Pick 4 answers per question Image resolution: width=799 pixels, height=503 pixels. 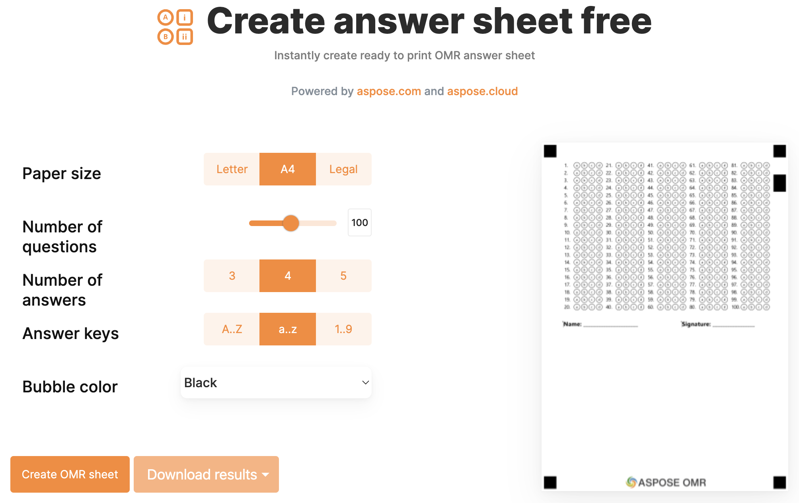coord(287,276)
